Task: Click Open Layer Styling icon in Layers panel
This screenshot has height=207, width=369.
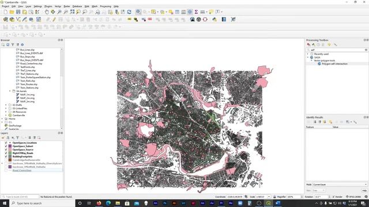Action: tap(3, 138)
